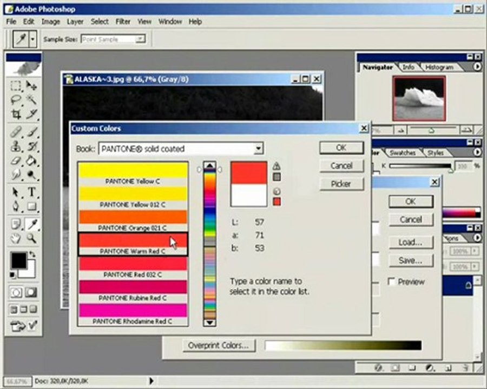Click OK in the Custom Colors dialog
The width and height of the screenshot is (487, 389).
point(341,147)
